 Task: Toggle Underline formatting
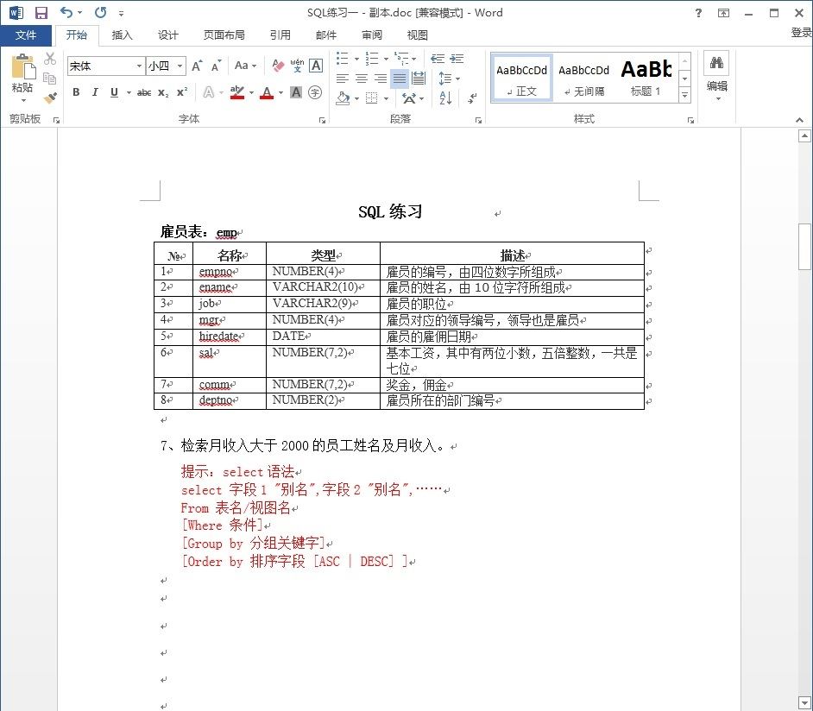tap(114, 93)
